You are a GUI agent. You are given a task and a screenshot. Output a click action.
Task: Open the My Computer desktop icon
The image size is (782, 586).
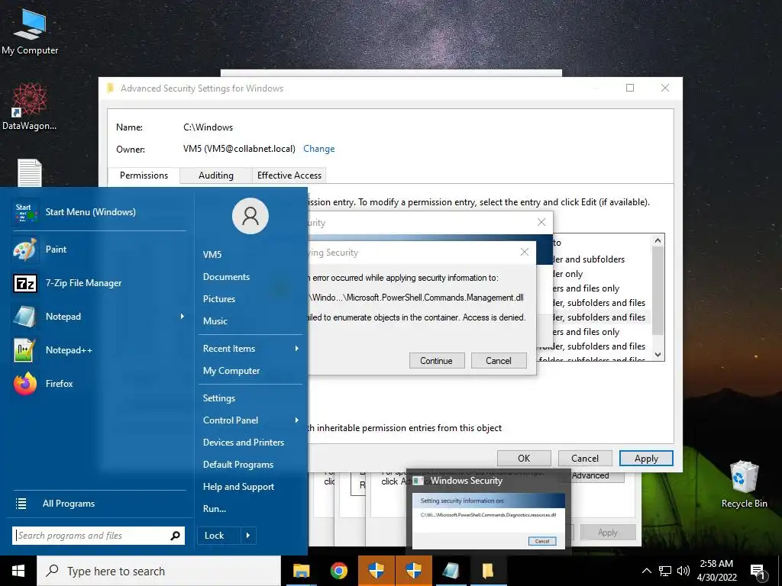tap(30, 32)
